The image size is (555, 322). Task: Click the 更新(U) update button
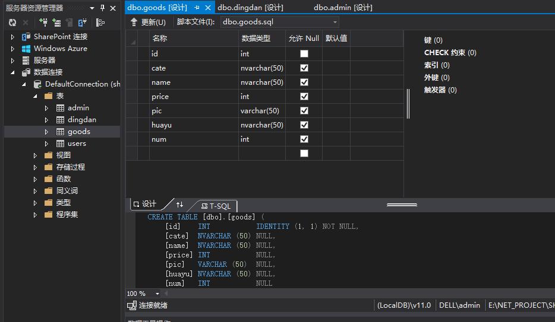click(148, 23)
